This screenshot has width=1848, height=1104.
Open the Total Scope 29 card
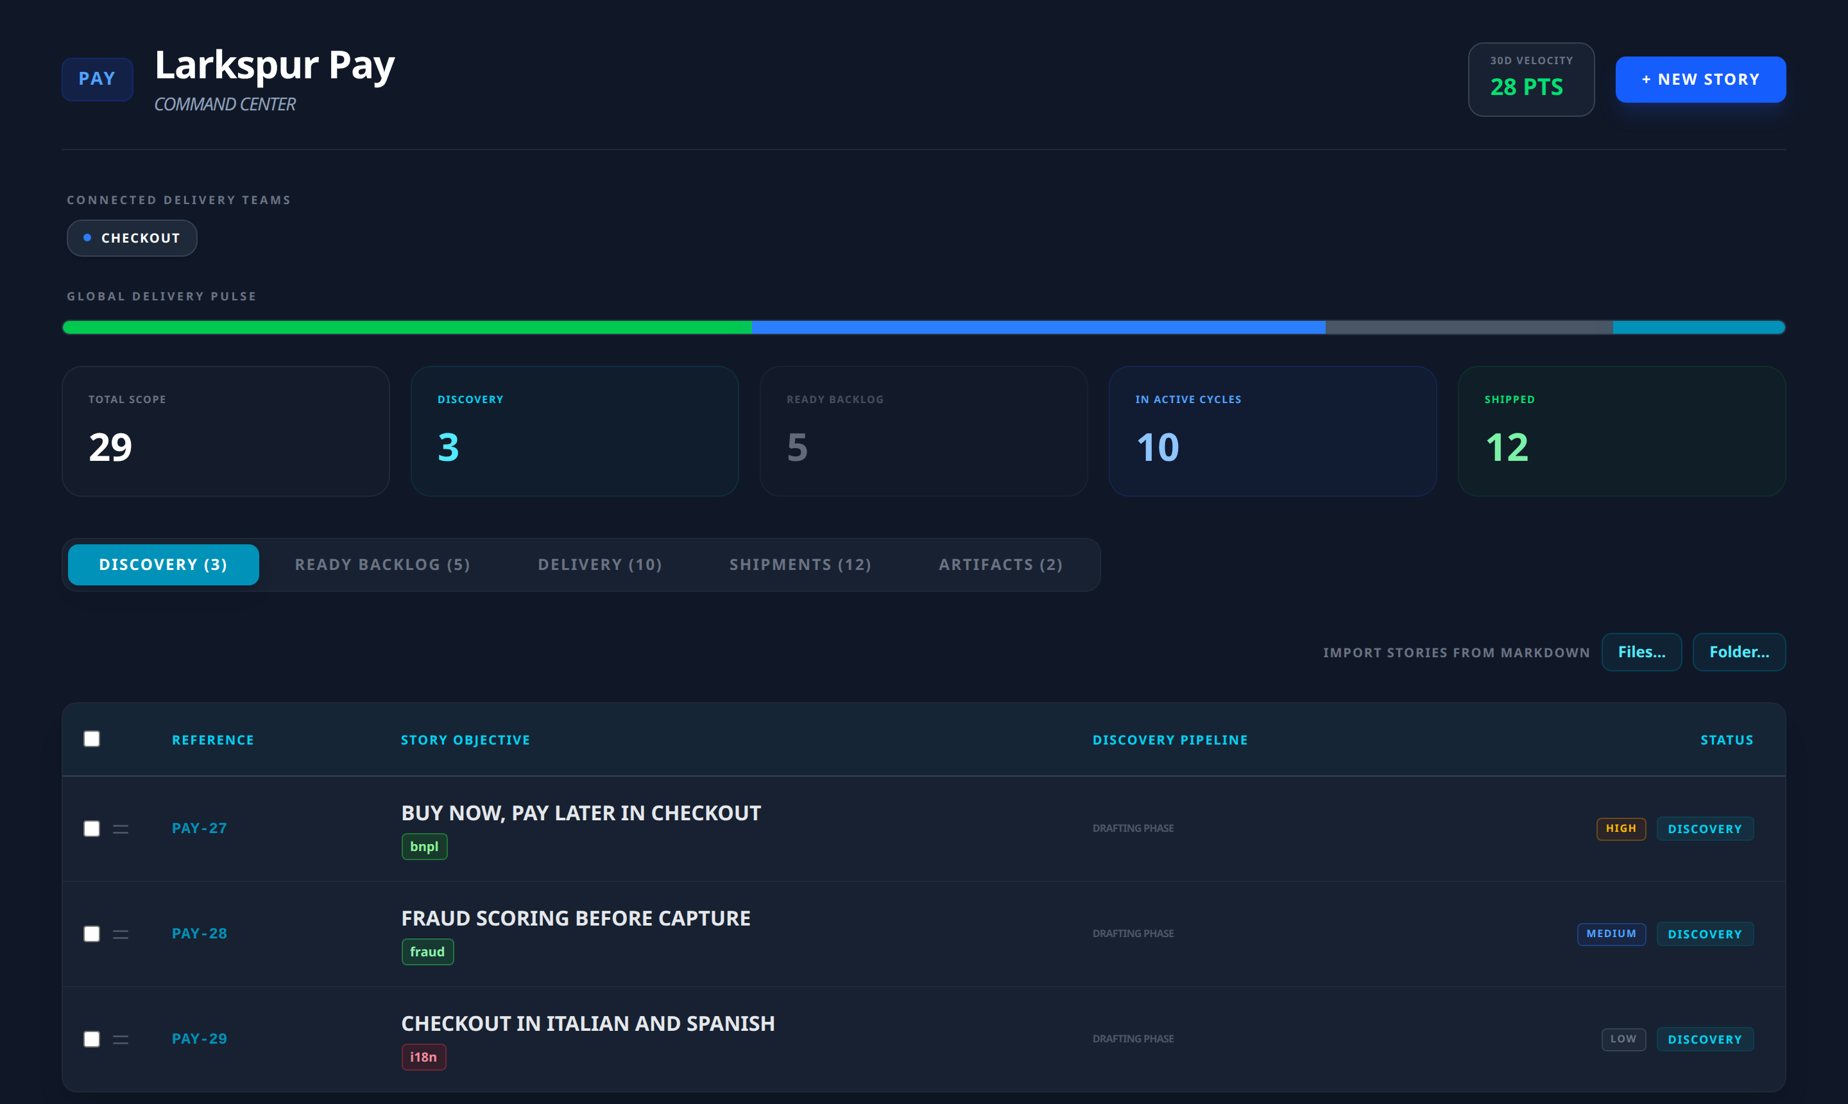(226, 431)
